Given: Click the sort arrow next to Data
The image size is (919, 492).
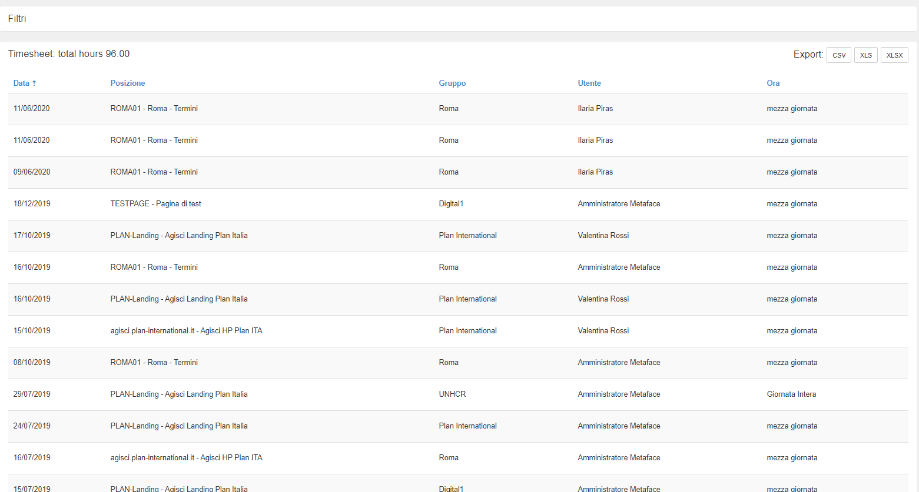Looking at the screenshot, I should (x=34, y=83).
